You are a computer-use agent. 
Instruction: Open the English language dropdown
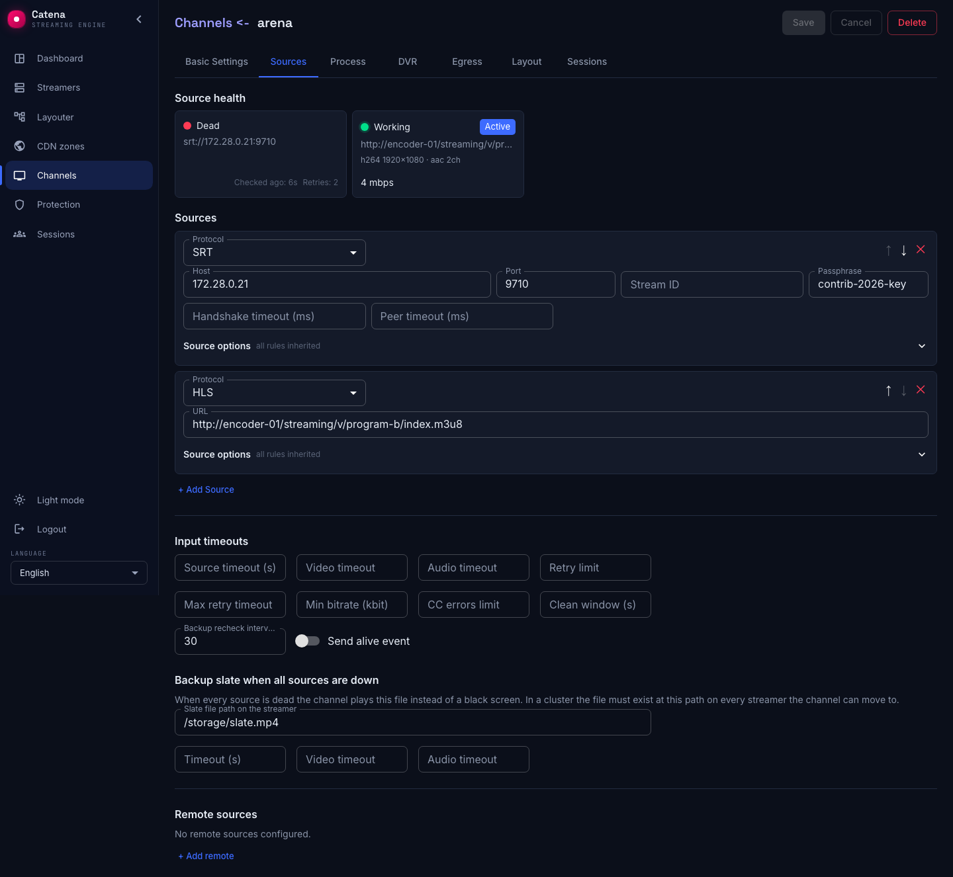click(79, 573)
